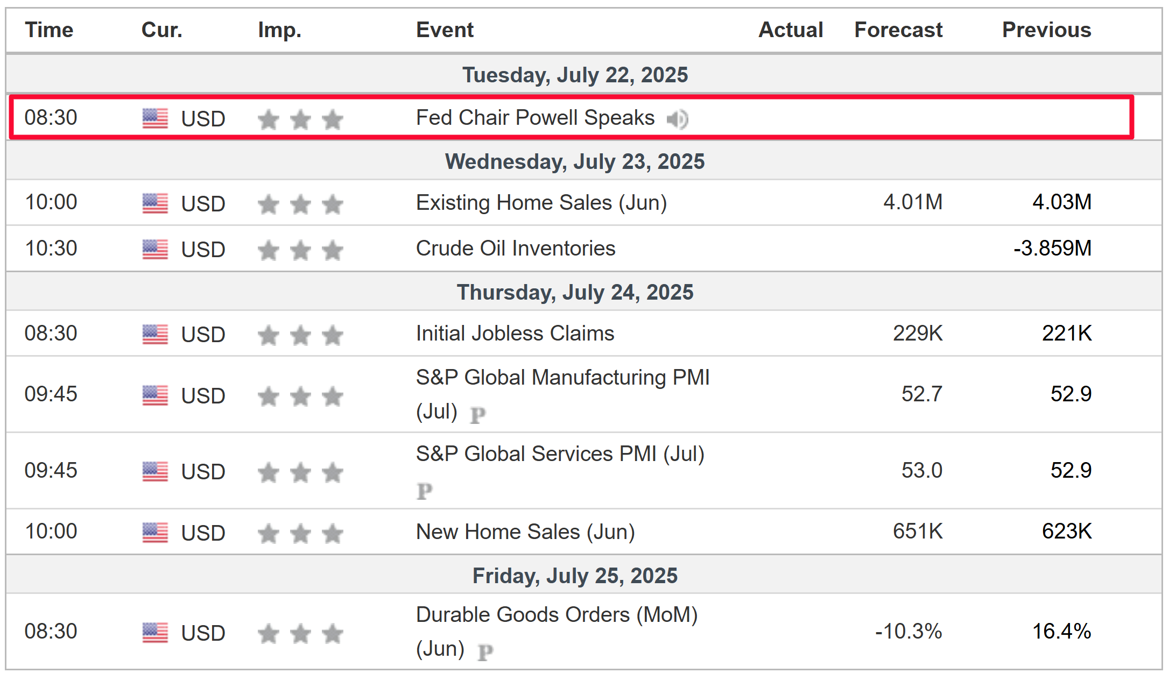Click the P icon next to Durable Goods Orders (Jun)
The width and height of the screenshot is (1169, 673).
tap(485, 652)
